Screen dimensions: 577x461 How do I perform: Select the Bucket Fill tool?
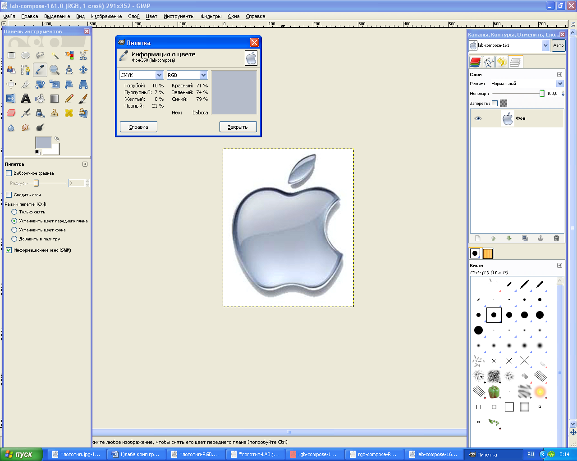40,99
